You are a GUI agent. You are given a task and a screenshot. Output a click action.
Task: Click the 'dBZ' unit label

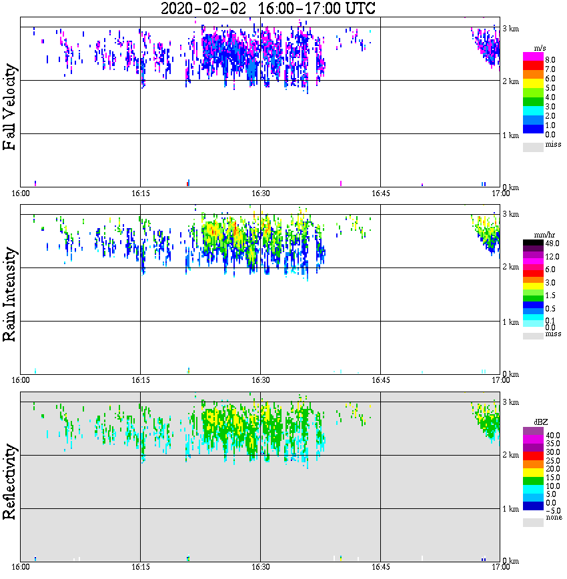pyautogui.click(x=541, y=422)
